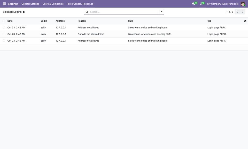The height and width of the screenshot is (149, 248).
Task: Click 'Outside the allowed time' reason cell
Action: coord(91,34)
